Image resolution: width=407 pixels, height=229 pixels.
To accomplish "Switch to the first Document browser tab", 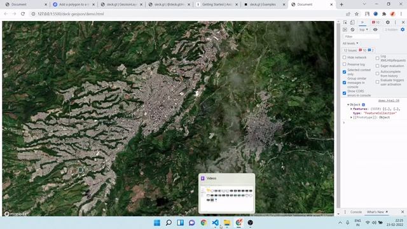I will click(x=26, y=4).
